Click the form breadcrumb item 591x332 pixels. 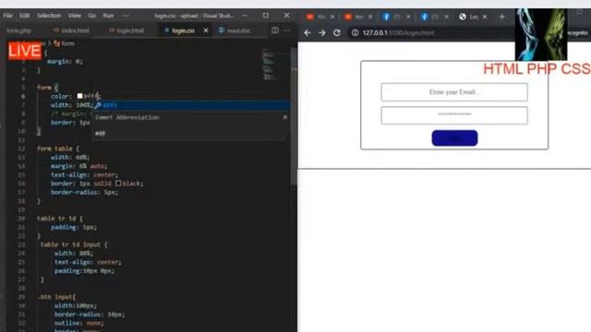64,43
